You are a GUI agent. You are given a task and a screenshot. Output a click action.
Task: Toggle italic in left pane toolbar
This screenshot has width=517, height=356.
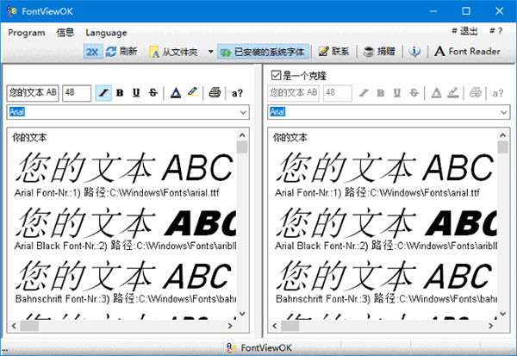tap(103, 93)
